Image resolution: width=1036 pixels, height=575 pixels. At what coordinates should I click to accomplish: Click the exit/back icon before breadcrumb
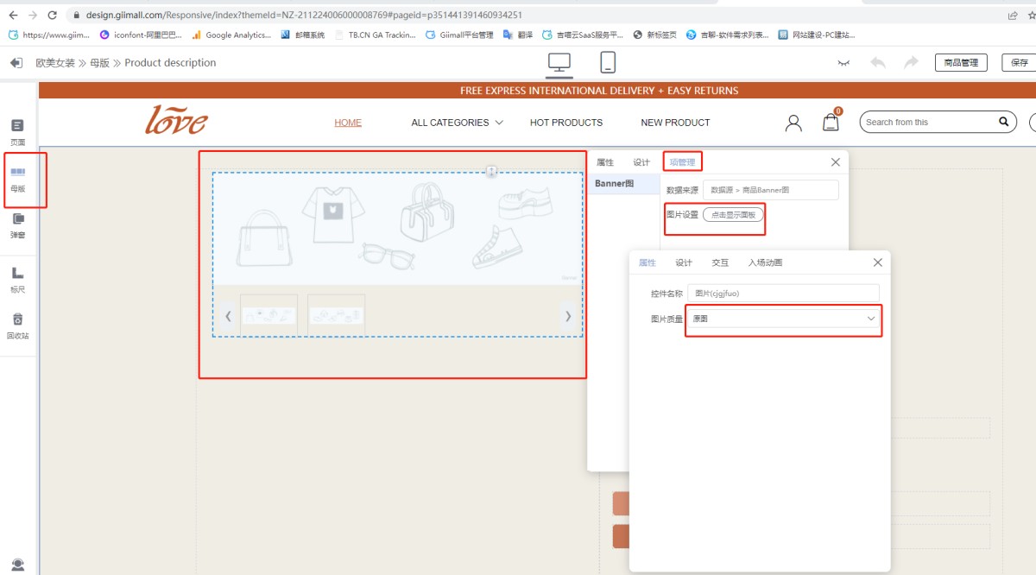(16, 63)
